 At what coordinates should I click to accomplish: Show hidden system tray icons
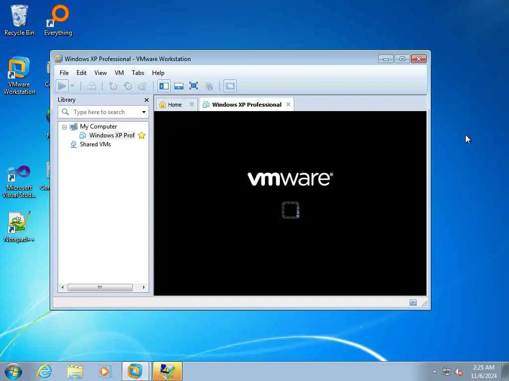434,372
